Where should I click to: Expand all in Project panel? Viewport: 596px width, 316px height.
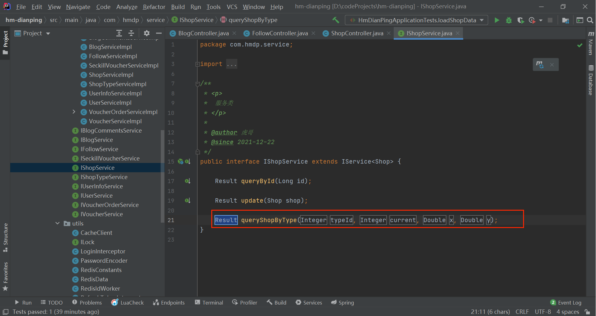[x=119, y=33]
